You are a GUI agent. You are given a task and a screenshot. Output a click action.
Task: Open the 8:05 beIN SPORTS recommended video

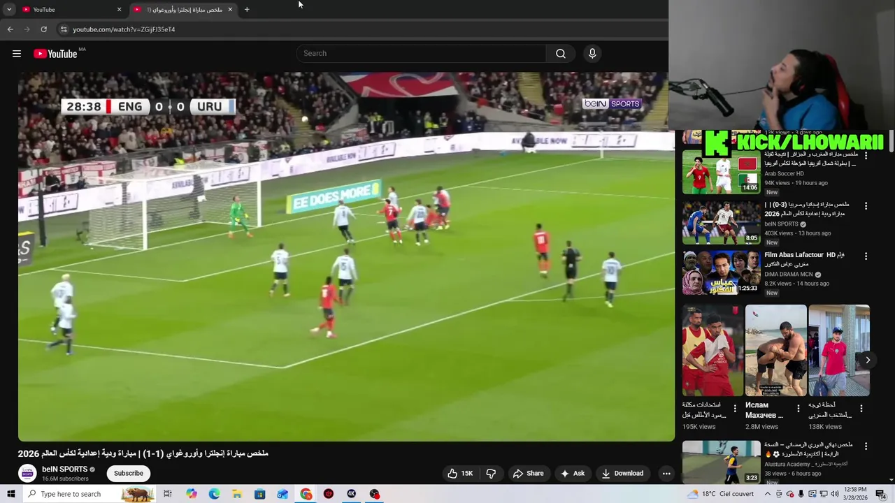point(721,222)
